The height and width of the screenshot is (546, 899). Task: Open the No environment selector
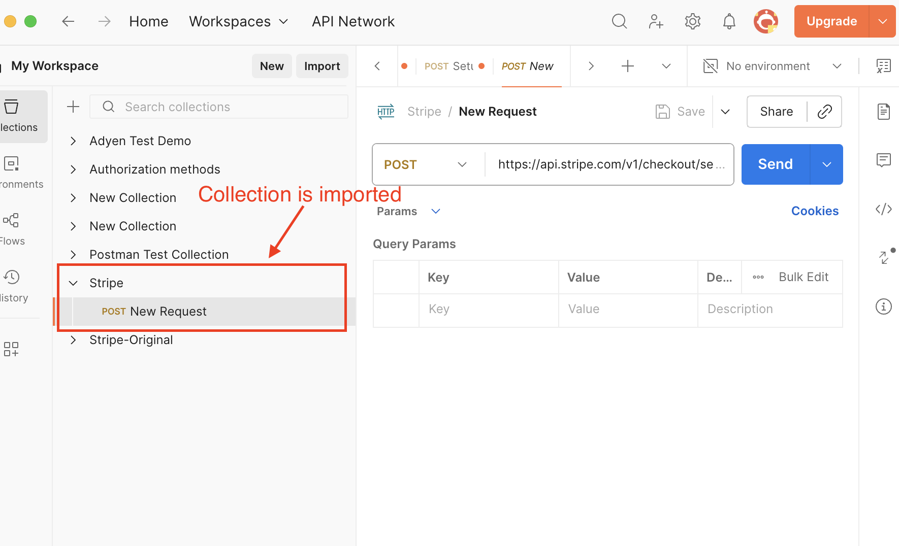click(x=773, y=66)
